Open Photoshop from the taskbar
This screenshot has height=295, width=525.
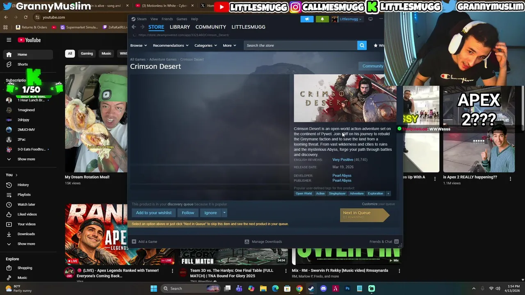tap(347, 288)
